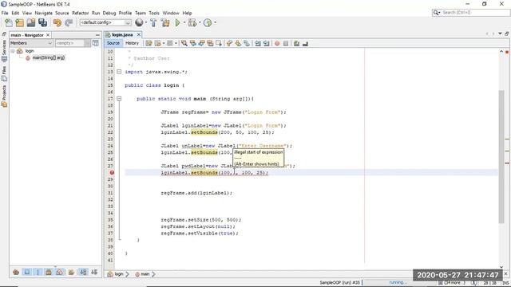Toggle Sort by Name in Navigator
The width and height of the screenshot is (511, 287).
pos(83,272)
